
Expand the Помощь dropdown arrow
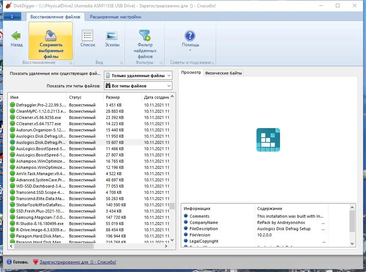tap(190, 50)
